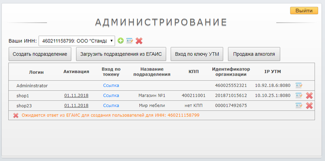Open the Ссылка link for shop1
This screenshot has height=161, width=325.
pos(111,95)
